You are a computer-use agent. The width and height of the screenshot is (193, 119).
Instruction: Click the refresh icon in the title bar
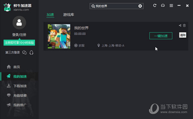point(155,5)
